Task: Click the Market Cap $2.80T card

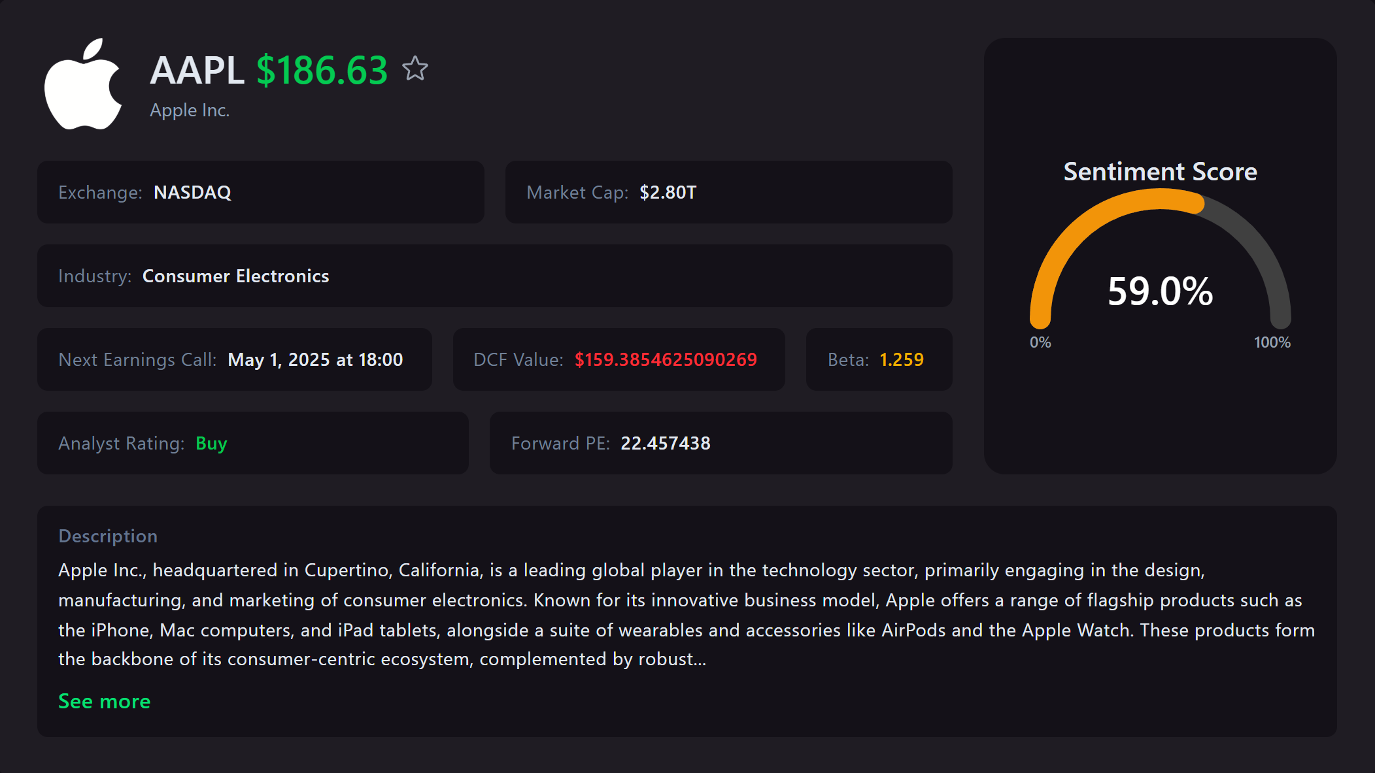Action: [728, 192]
